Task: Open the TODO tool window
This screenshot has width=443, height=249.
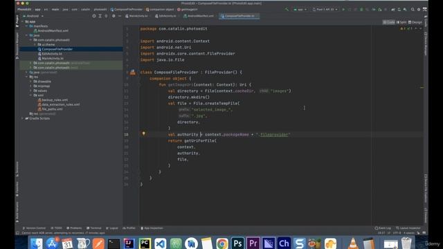Action: tap(56, 228)
